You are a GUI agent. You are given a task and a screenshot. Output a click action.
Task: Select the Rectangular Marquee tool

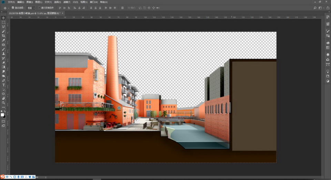pyautogui.click(x=4, y=22)
